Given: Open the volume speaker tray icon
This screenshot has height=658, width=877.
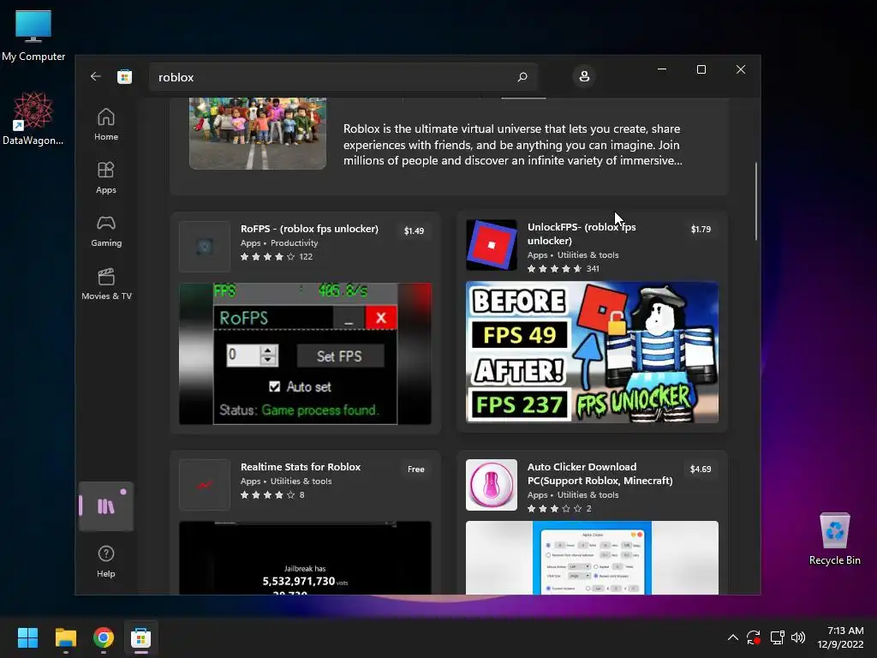Looking at the screenshot, I should [798, 637].
